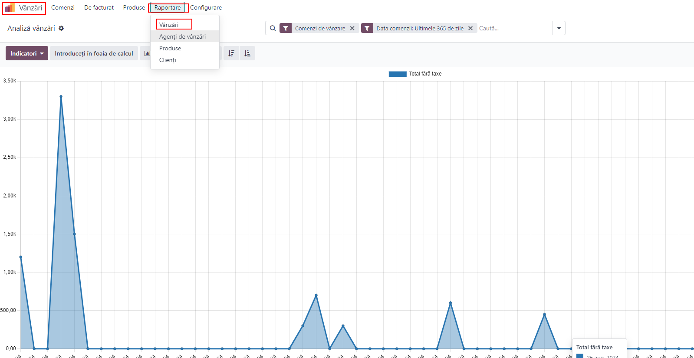694x358 pixels.
Task: Open the Comenzi menu
Action: (63, 7)
